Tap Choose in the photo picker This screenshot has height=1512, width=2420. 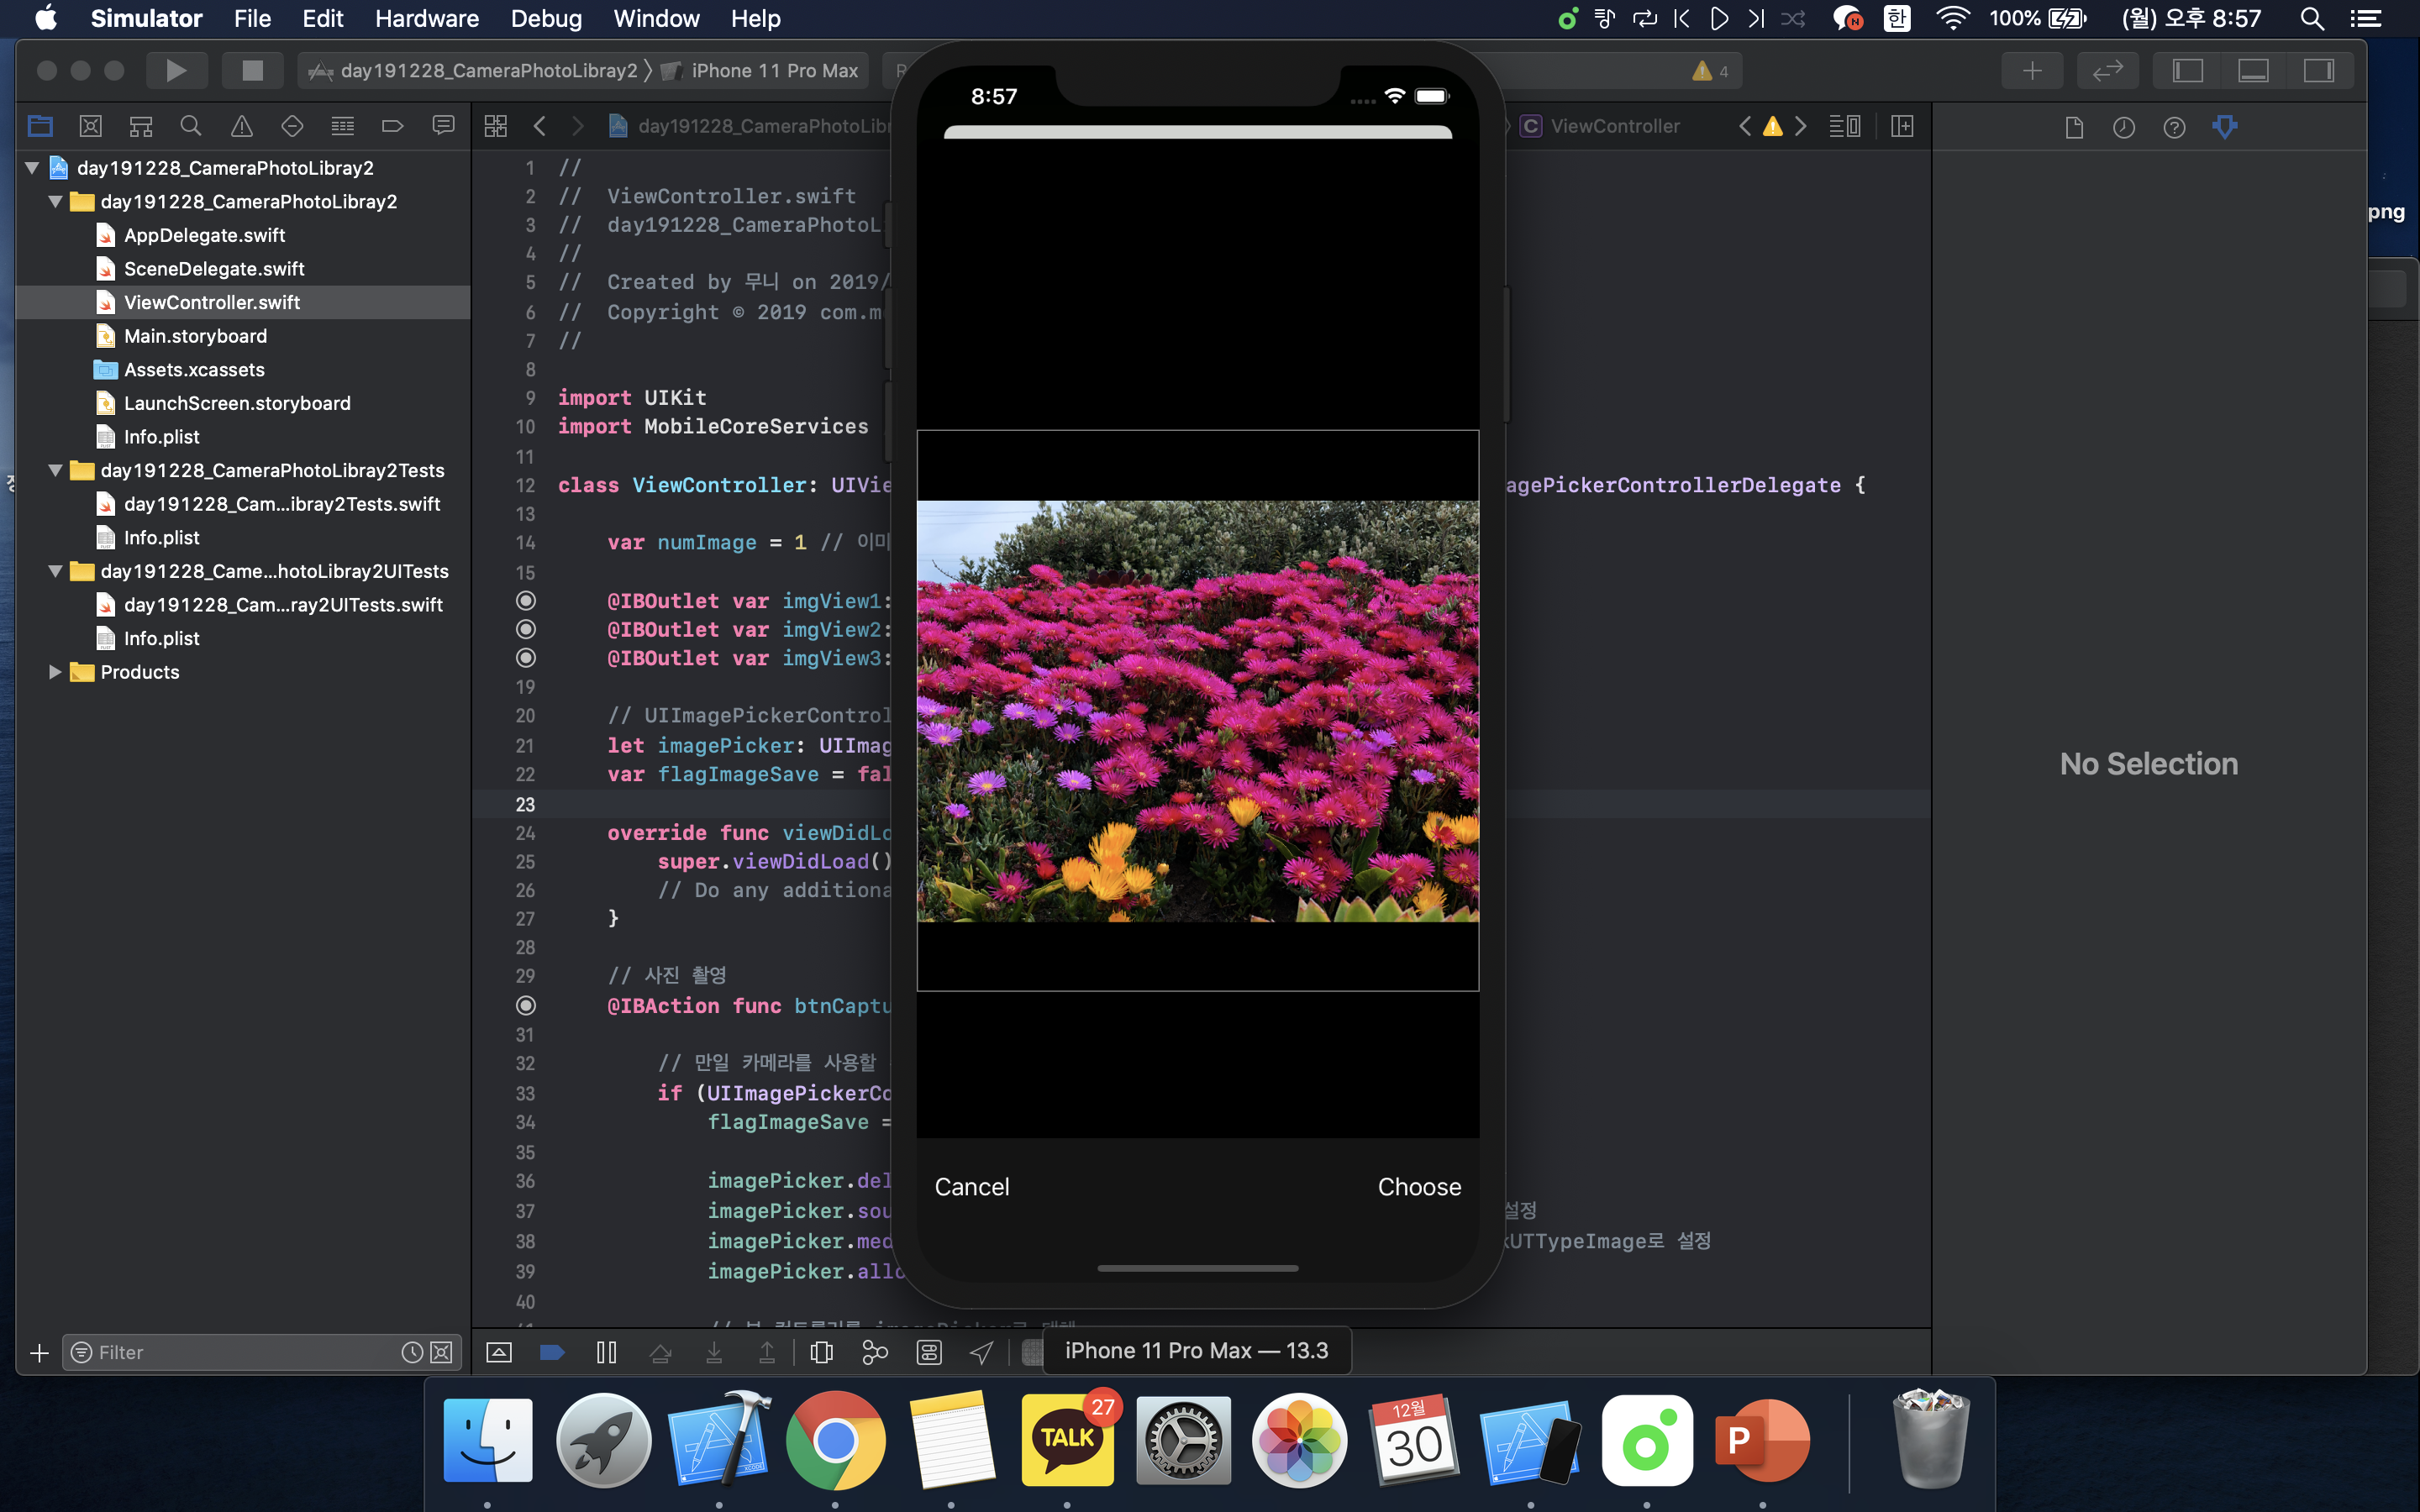[x=1418, y=1186]
